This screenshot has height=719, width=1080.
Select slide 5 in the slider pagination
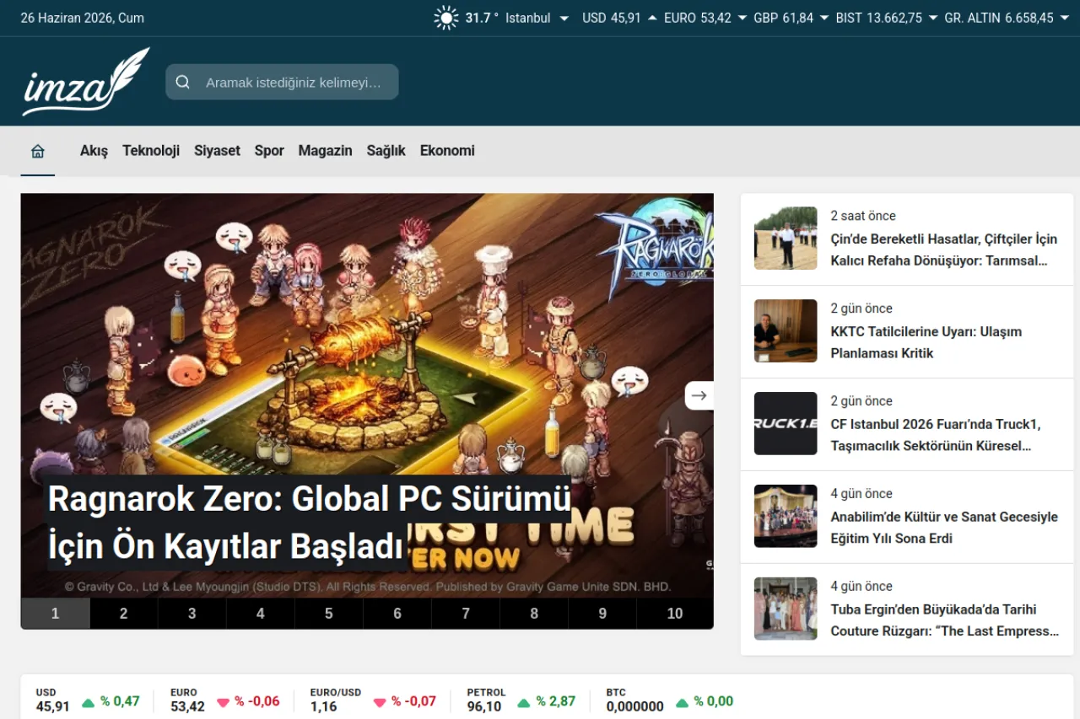pyautogui.click(x=328, y=614)
